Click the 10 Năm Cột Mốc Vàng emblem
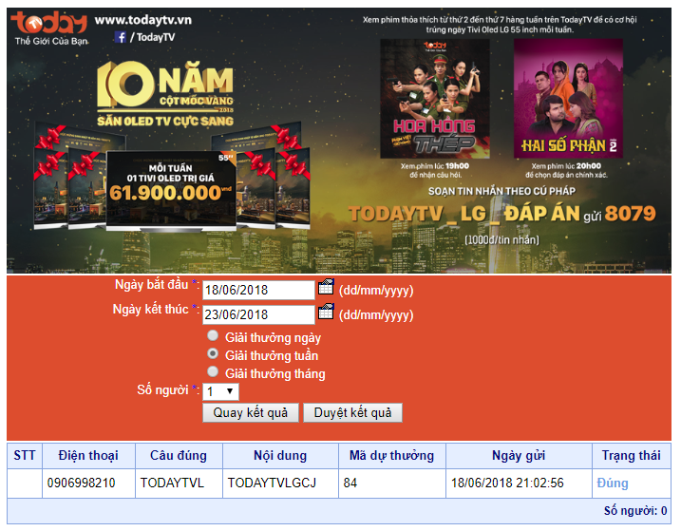This screenshot has height=531, width=681. pyautogui.click(x=165, y=93)
